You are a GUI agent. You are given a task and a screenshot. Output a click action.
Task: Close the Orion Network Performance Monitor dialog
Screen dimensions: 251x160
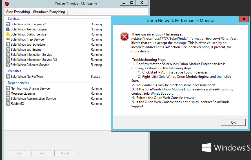click(244, 19)
